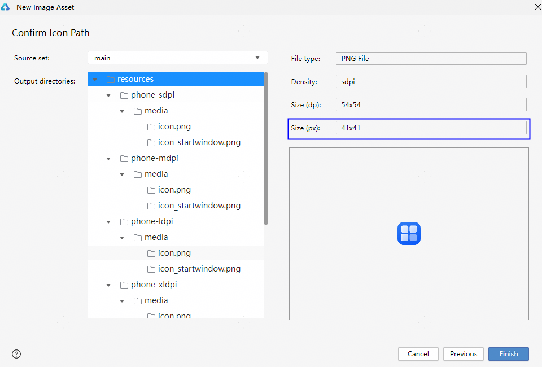This screenshot has height=367, width=542.
Task: Select icon_startwindow.png under phone-mdpi
Action: [199, 206]
